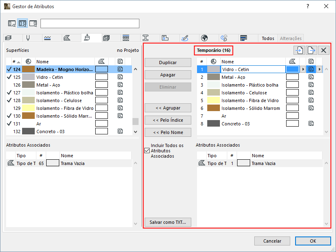Image resolution: width=336 pixels, height=252 pixels.
Task: Toggle checkmark of row 131 Ar
Action: [9, 123]
